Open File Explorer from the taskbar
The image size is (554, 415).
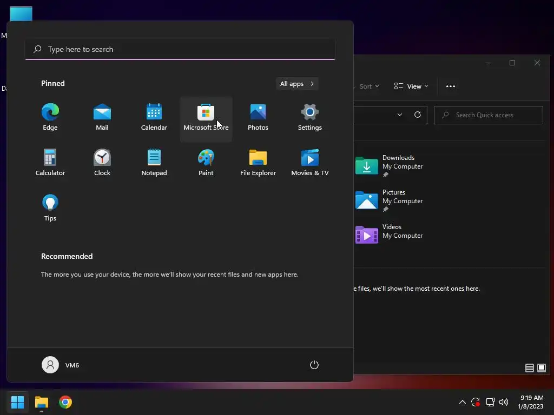point(42,402)
